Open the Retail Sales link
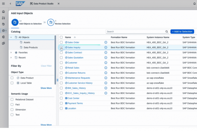This screenshot has width=197, height=131. (x=73, y=68)
